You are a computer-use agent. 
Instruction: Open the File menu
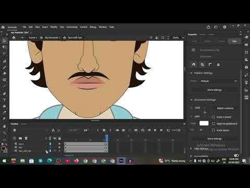coord(24,27)
